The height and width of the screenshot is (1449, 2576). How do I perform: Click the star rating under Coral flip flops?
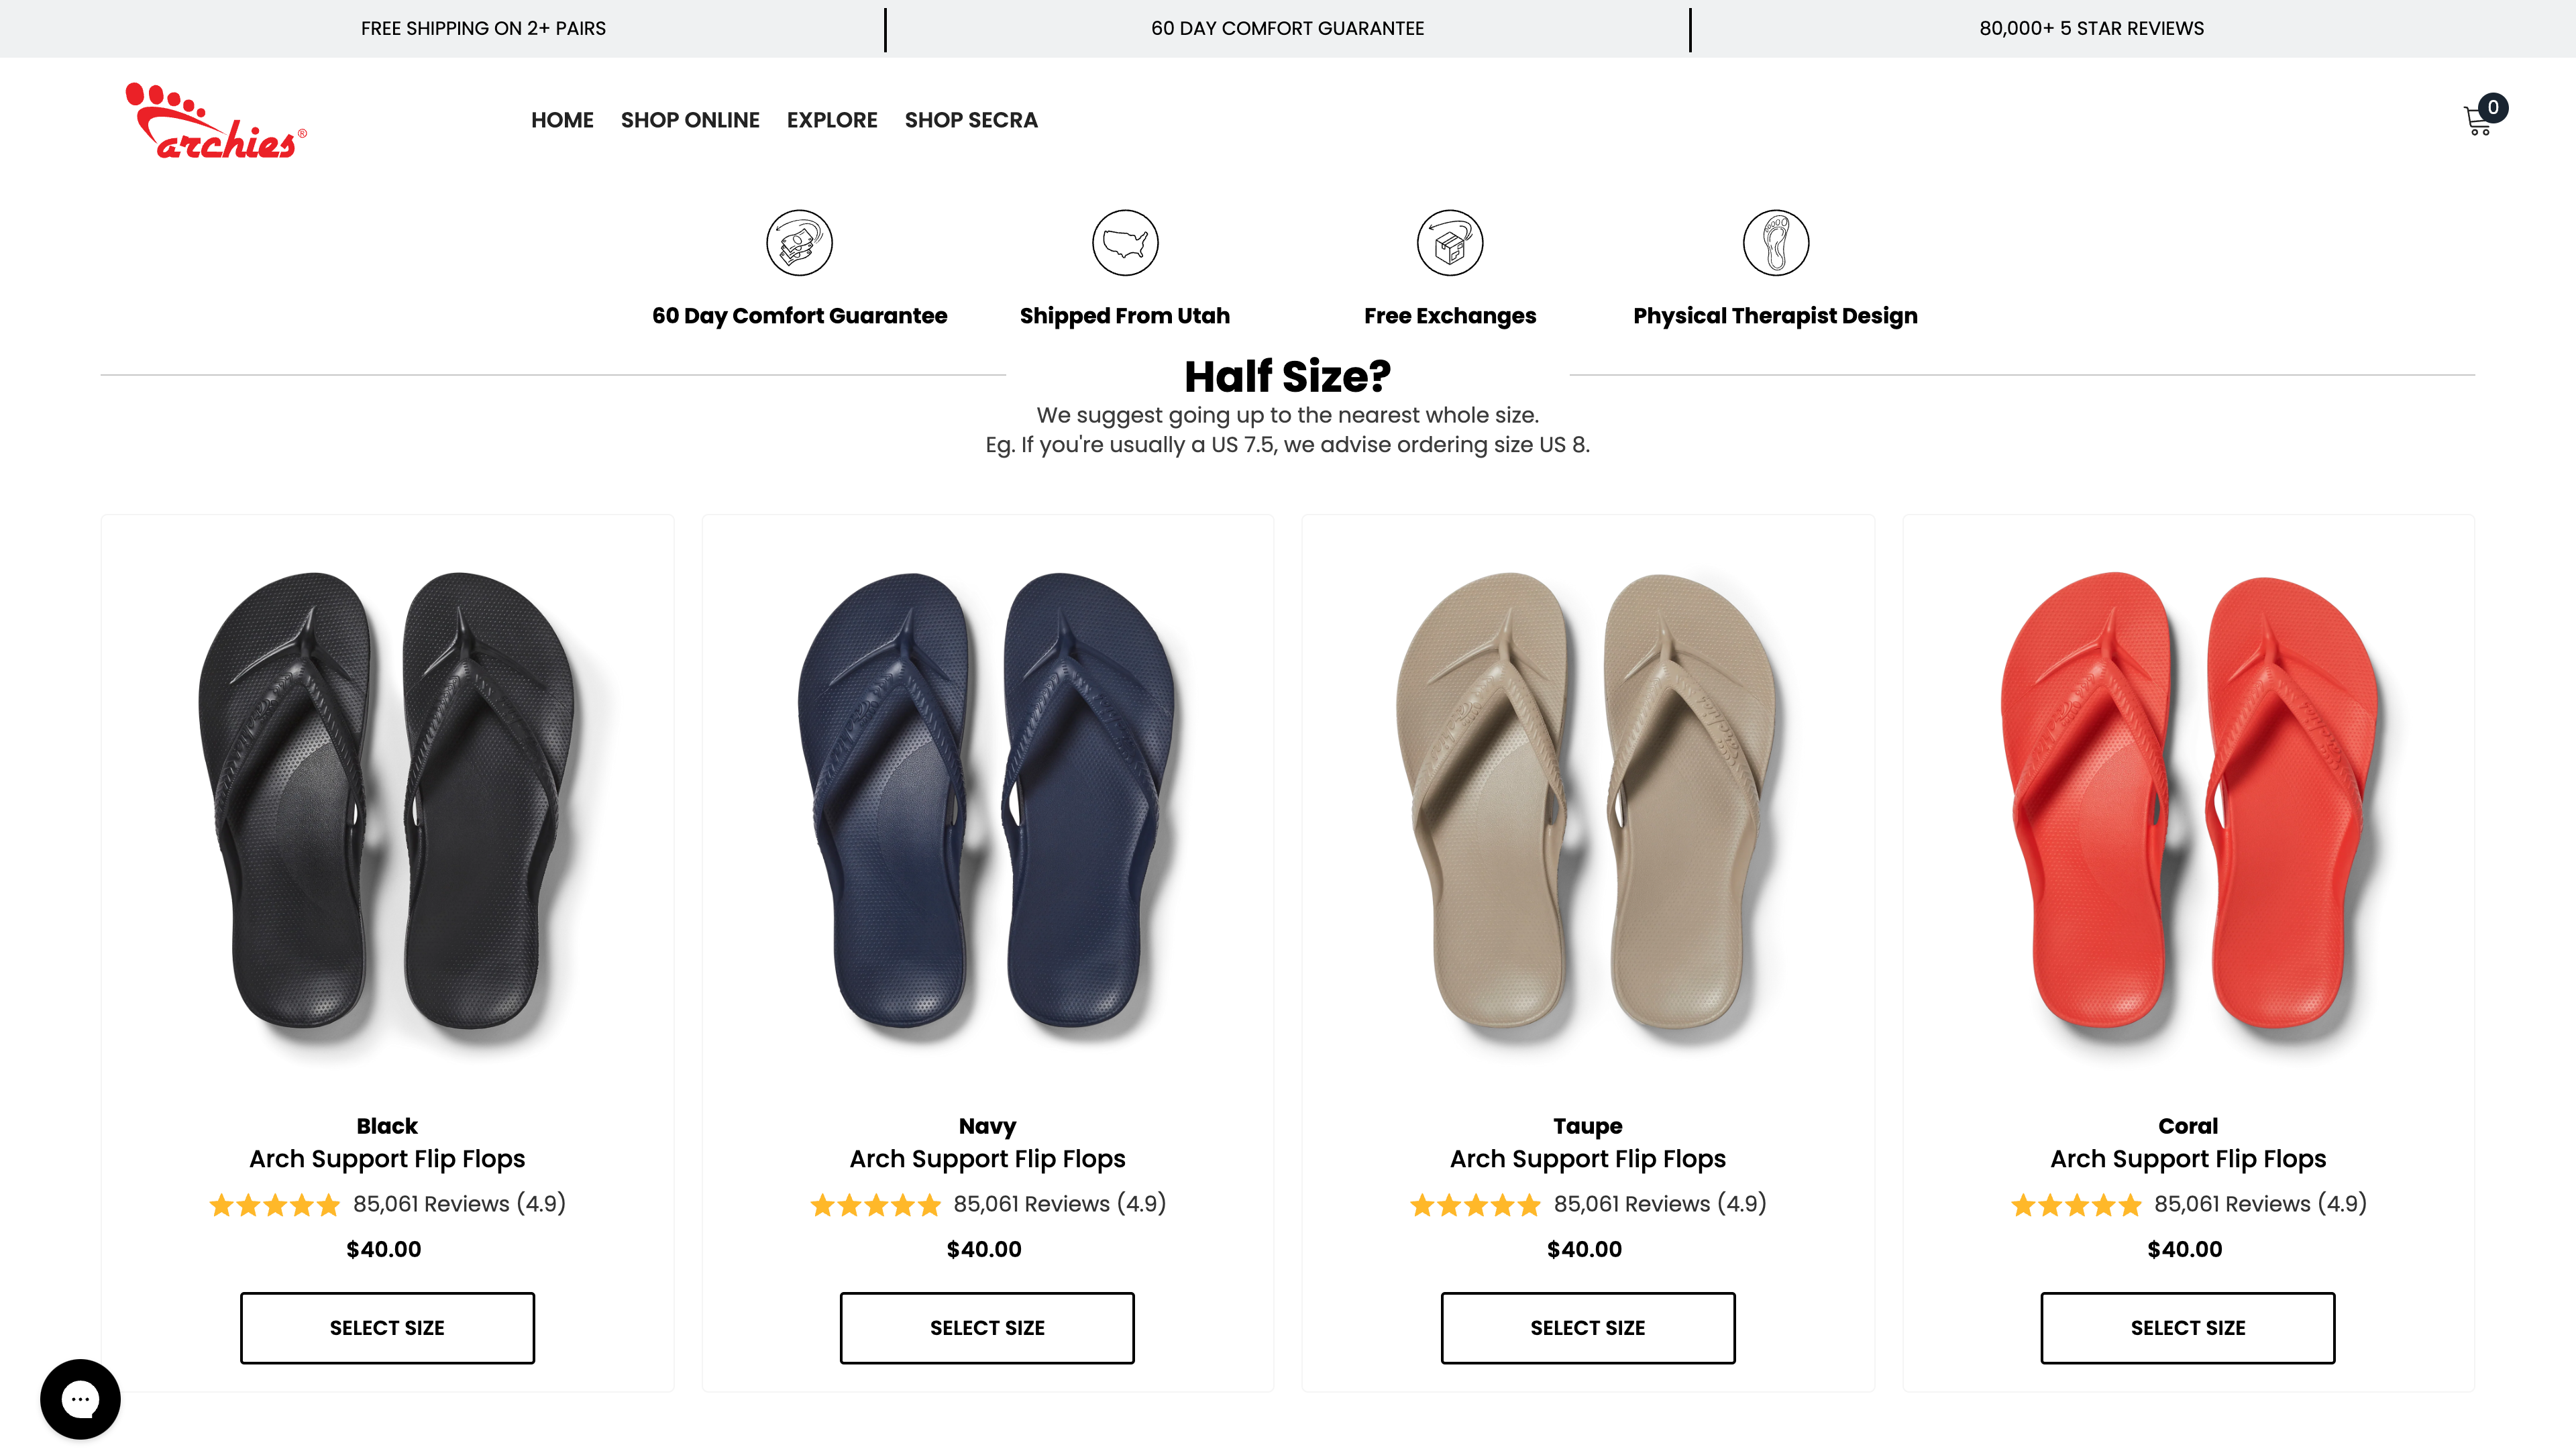[2076, 1204]
